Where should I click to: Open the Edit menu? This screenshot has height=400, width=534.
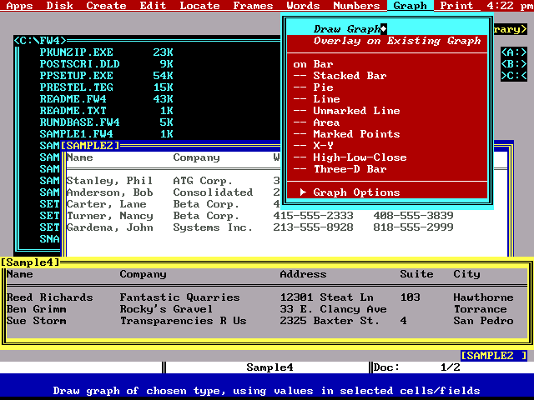(153, 6)
